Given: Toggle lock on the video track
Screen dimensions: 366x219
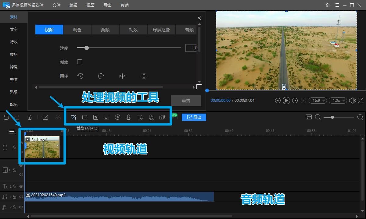Looking at the screenshot, I should coord(14,147).
